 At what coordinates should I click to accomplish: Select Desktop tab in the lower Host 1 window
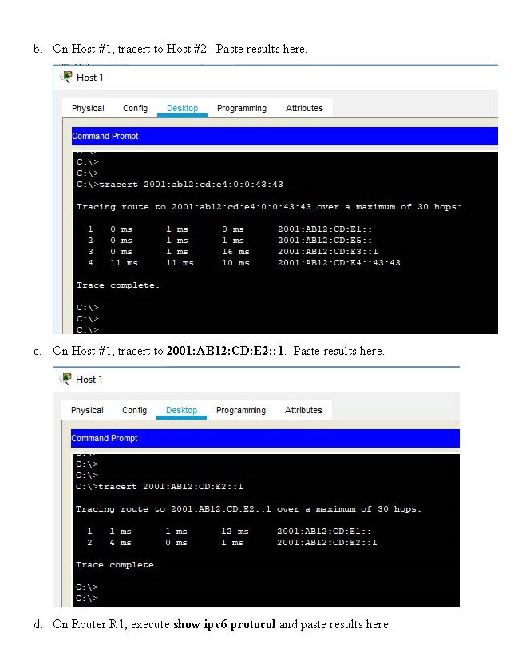pyautogui.click(x=182, y=410)
